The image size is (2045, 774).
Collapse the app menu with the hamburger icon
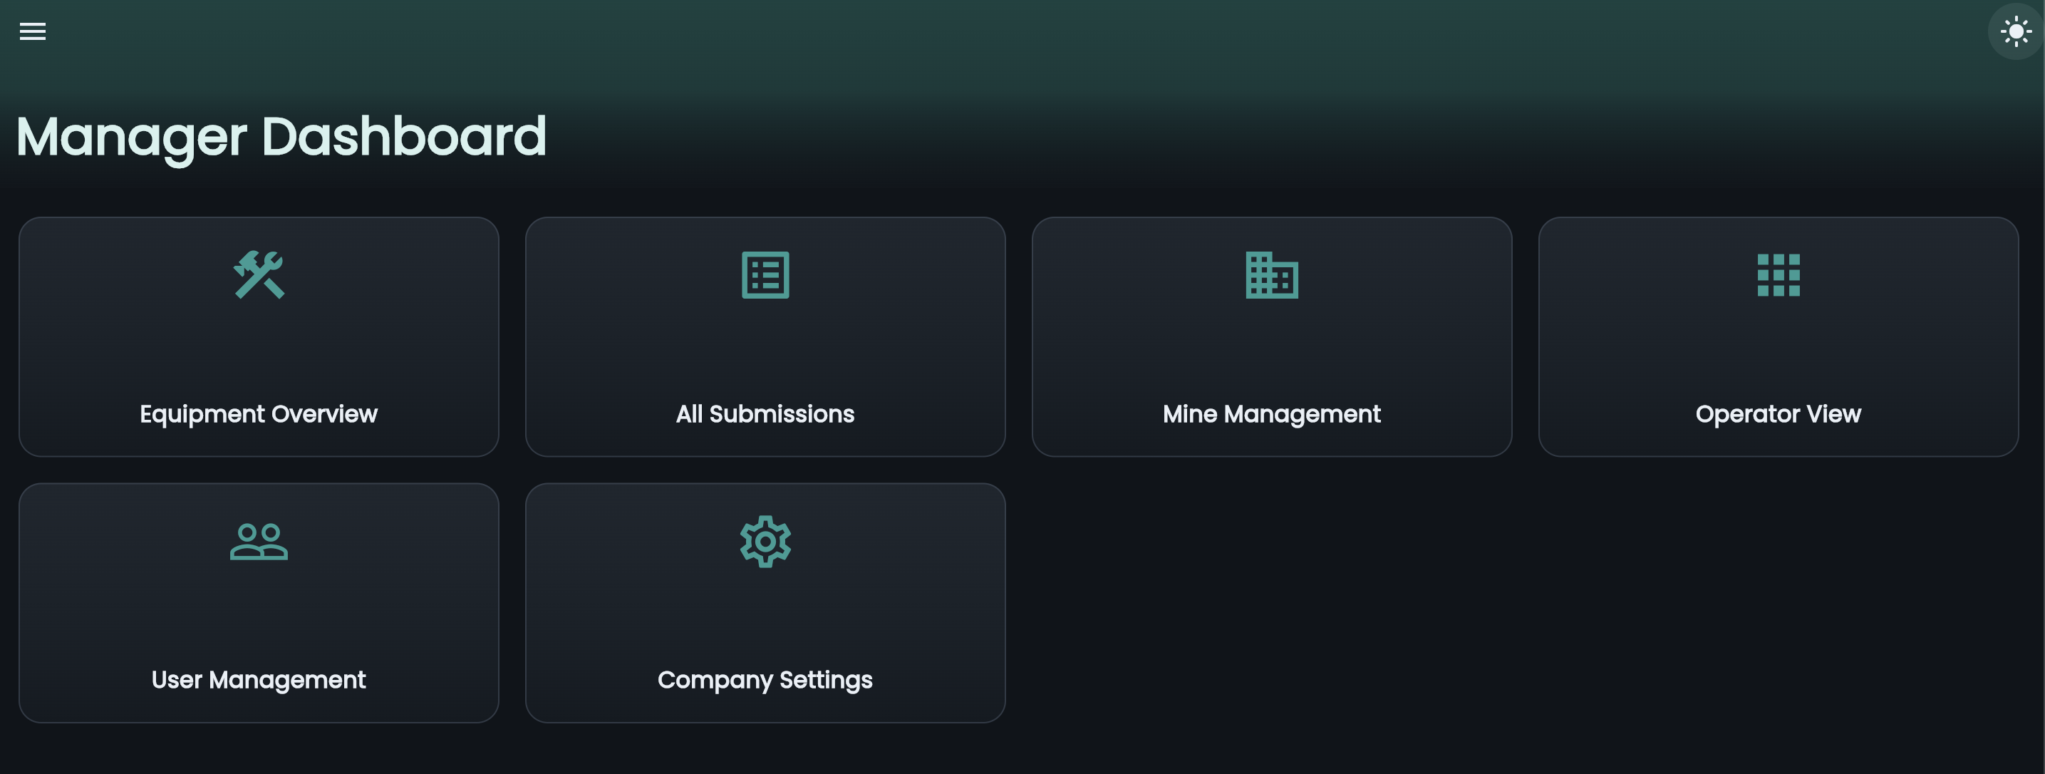click(x=33, y=31)
